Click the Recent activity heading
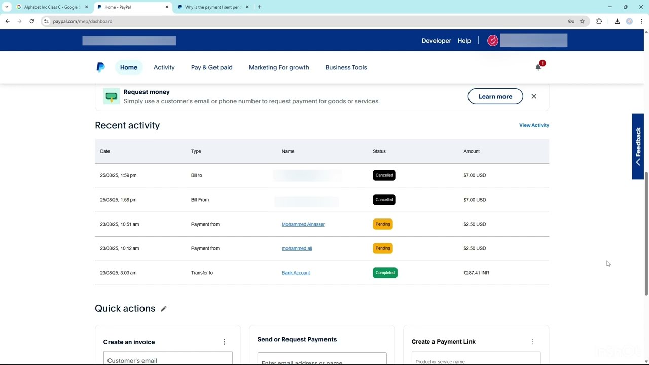Image resolution: width=649 pixels, height=365 pixels. 127,125
